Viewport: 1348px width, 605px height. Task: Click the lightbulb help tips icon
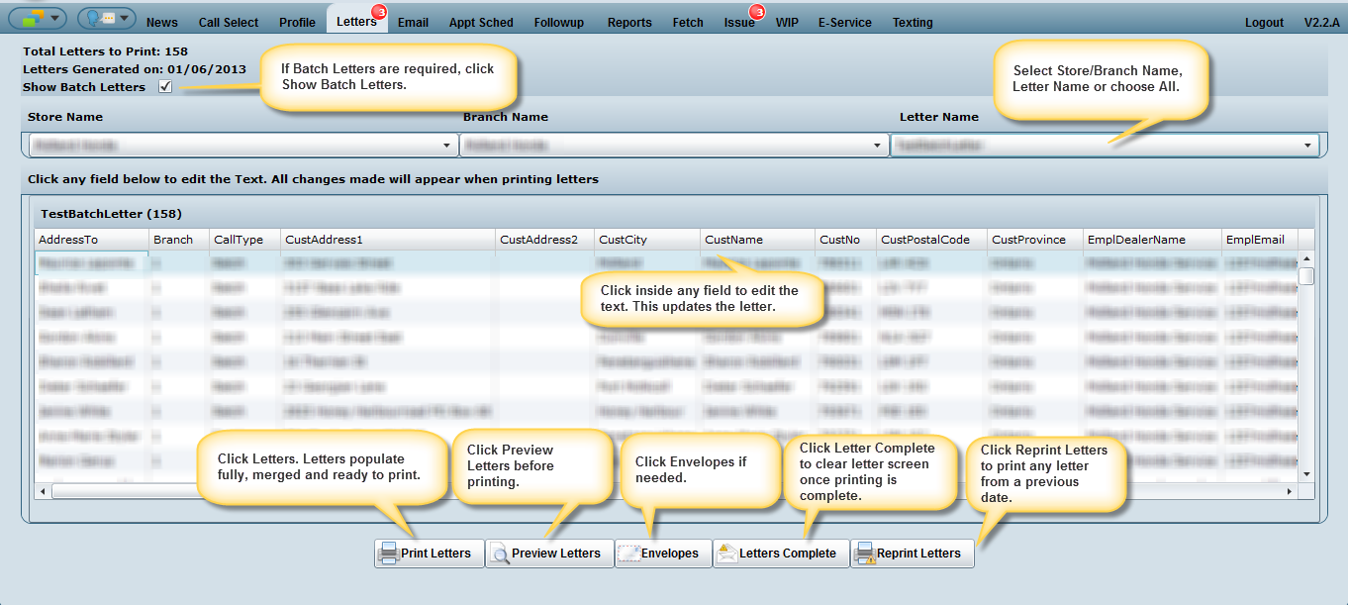(97, 19)
